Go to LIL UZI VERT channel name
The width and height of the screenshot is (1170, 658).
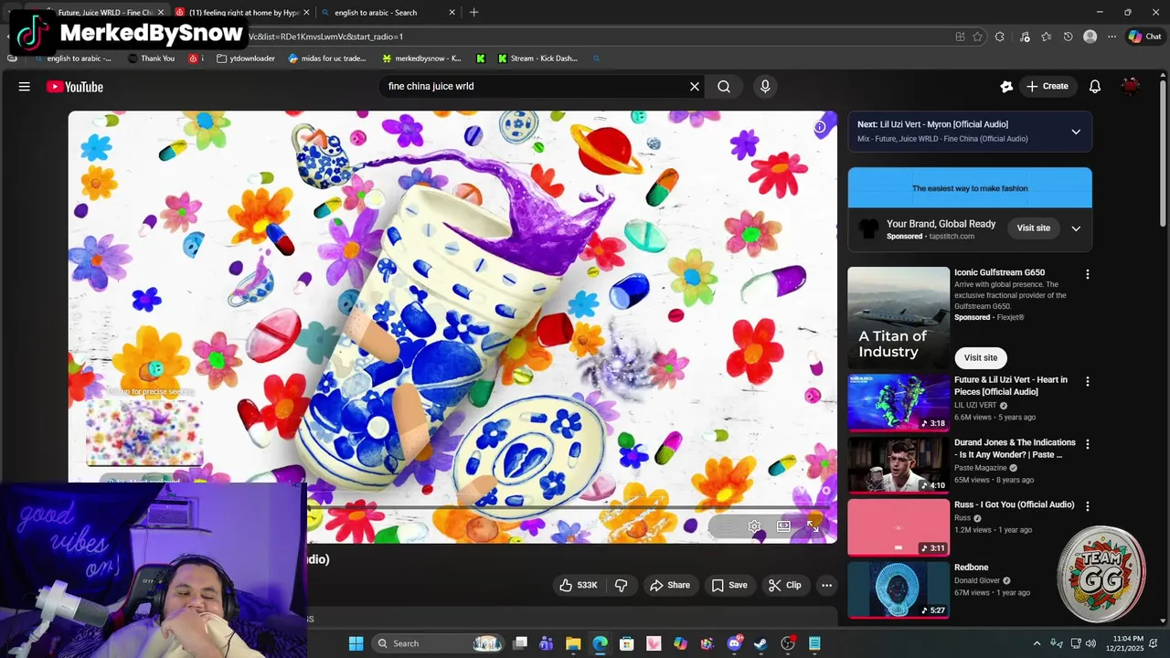pos(975,405)
